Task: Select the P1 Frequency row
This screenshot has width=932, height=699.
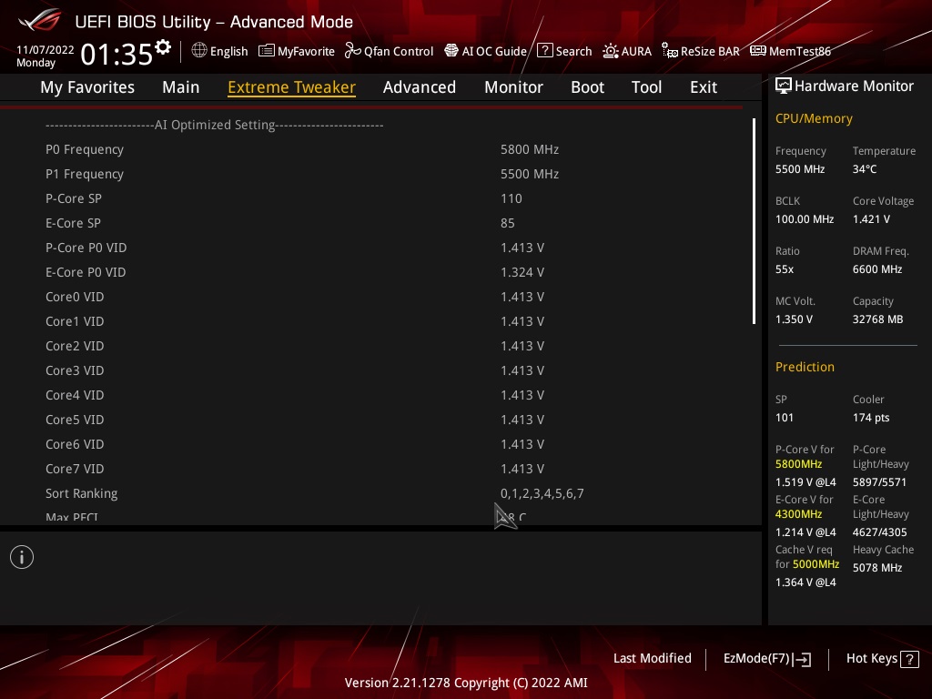Action: click(380, 174)
